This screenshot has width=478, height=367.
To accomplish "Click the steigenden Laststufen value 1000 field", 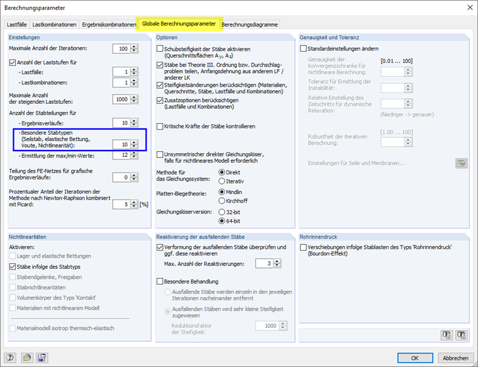I will tap(121, 99).
